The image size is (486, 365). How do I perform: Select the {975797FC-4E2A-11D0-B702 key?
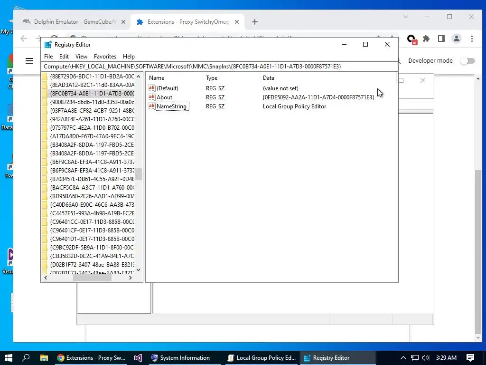92,127
